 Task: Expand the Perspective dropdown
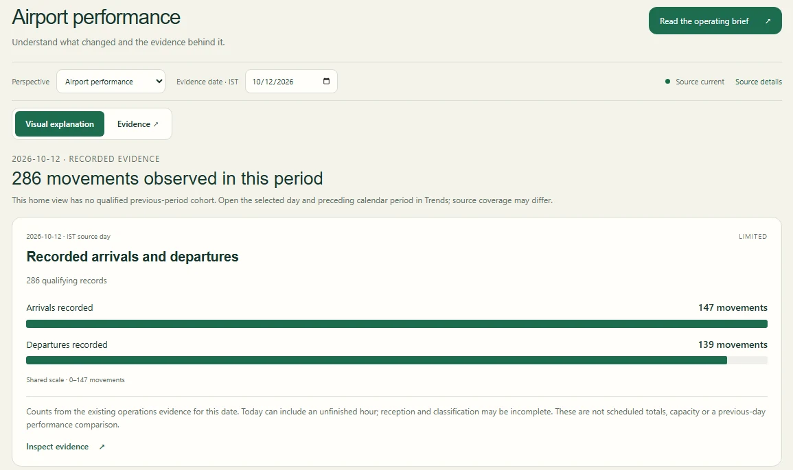click(111, 82)
